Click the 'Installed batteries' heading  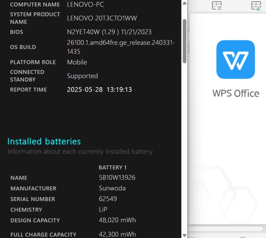pos(44,141)
